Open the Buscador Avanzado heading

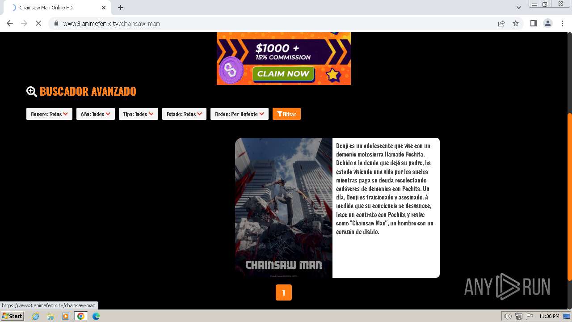point(88,91)
